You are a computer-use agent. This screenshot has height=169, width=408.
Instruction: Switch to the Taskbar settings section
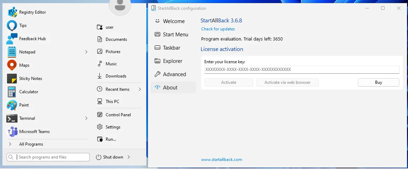point(171,48)
